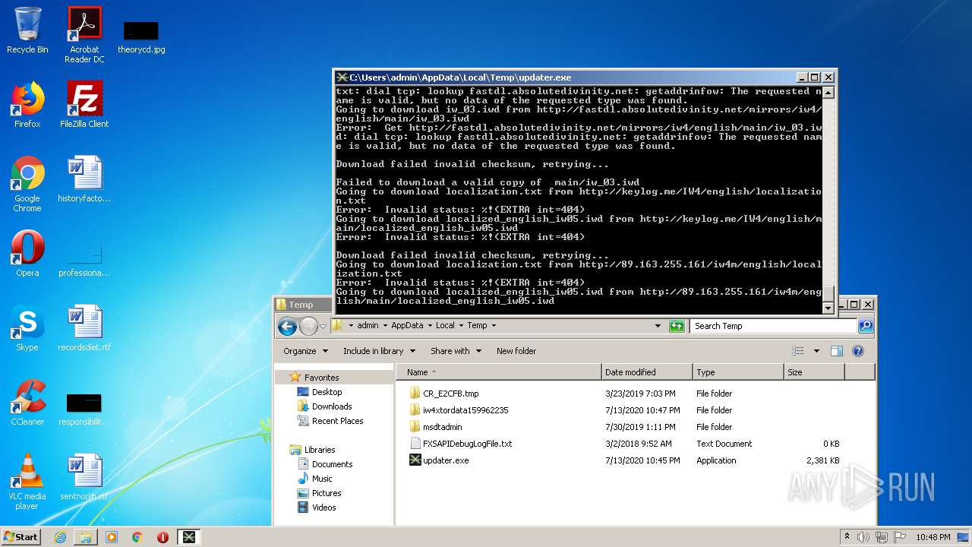Open the Organize menu
The width and height of the screenshot is (972, 547).
(x=305, y=351)
